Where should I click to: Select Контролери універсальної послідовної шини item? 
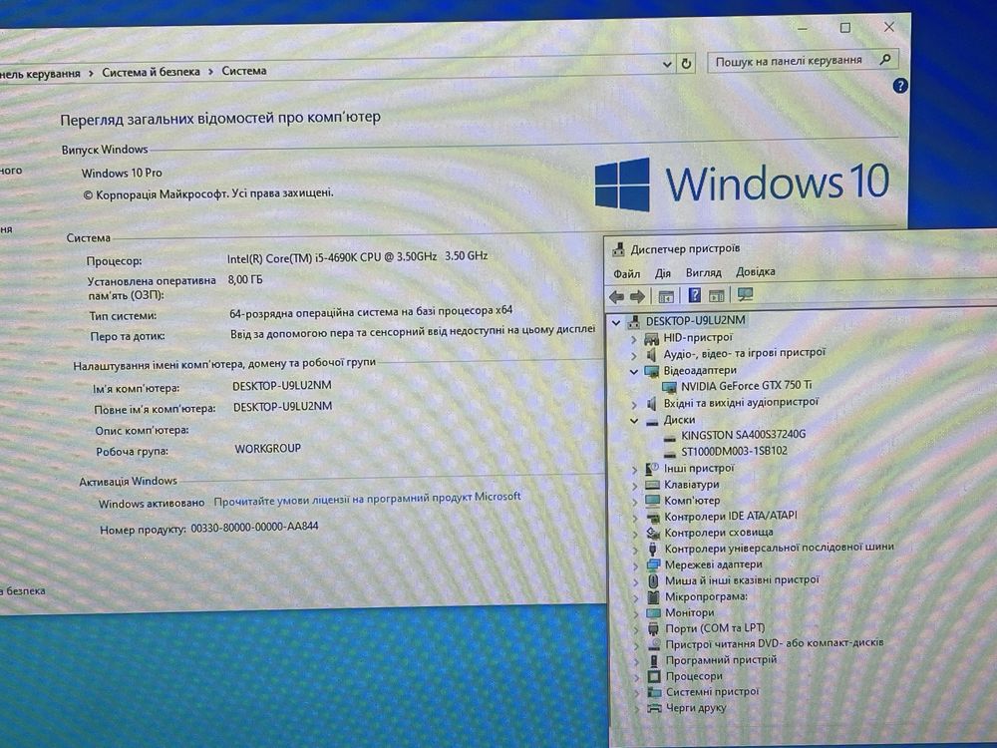[779, 547]
